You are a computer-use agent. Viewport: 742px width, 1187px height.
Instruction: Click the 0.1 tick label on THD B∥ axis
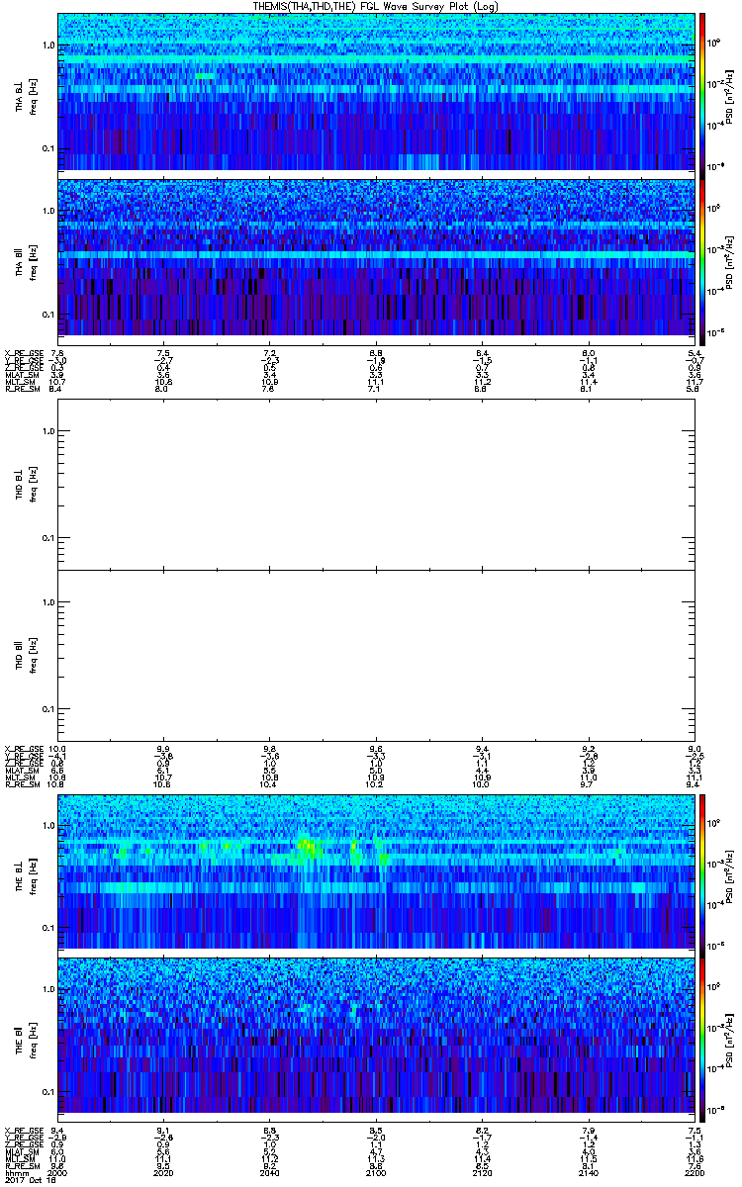coord(47,709)
